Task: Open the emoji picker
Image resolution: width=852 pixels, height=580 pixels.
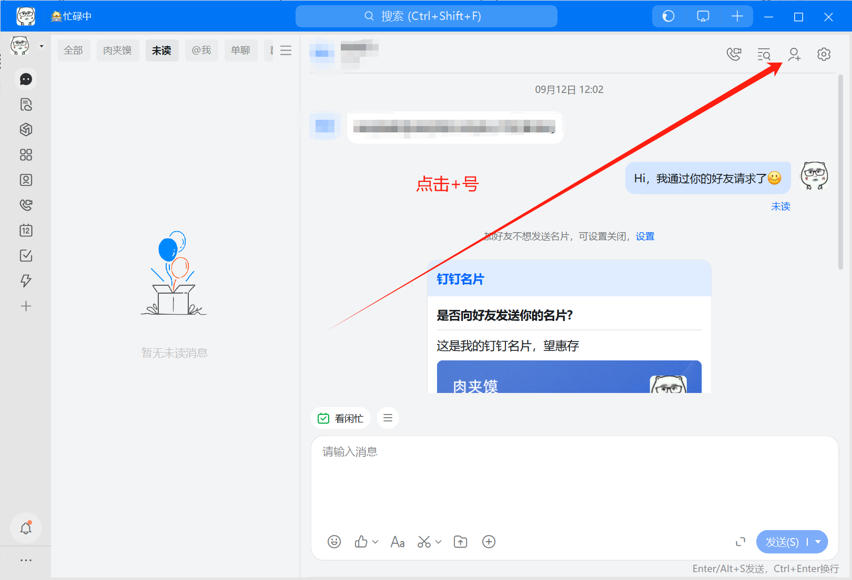Action: 334,542
